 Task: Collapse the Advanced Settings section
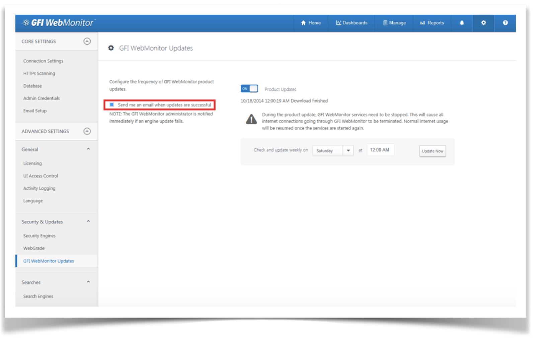coord(87,131)
